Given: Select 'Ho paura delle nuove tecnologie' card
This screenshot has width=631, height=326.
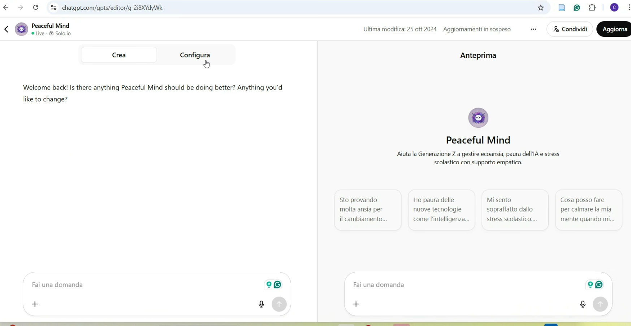Looking at the screenshot, I should click(441, 210).
